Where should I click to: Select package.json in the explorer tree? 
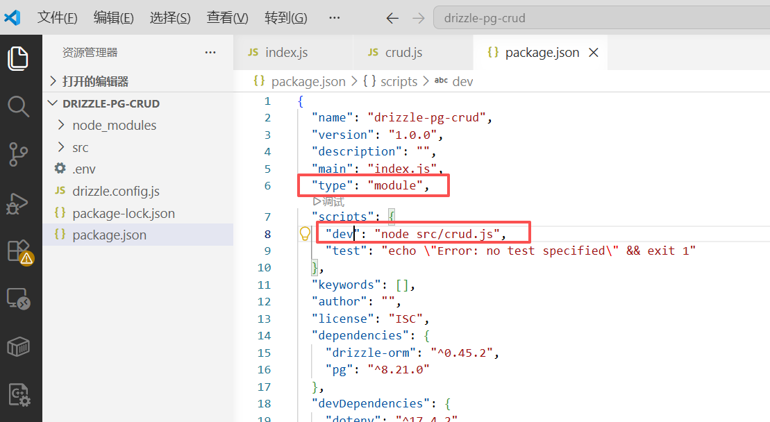pyautogui.click(x=137, y=235)
